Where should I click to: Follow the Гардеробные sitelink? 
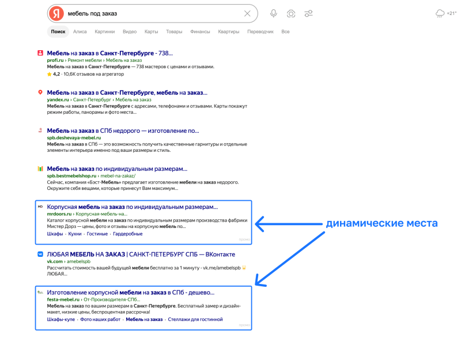tap(127, 234)
